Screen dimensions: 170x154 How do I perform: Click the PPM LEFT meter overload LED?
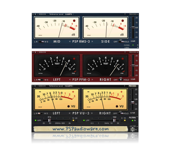[x=74, y=59]
